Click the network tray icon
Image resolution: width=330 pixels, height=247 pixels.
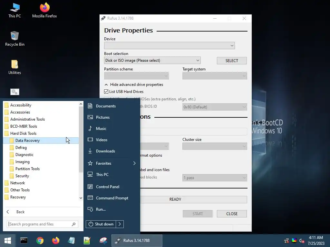coord(286,241)
